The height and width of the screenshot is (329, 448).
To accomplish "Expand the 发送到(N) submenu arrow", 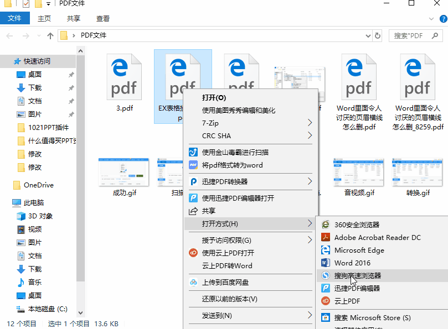I will pyautogui.click(x=310, y=315).
